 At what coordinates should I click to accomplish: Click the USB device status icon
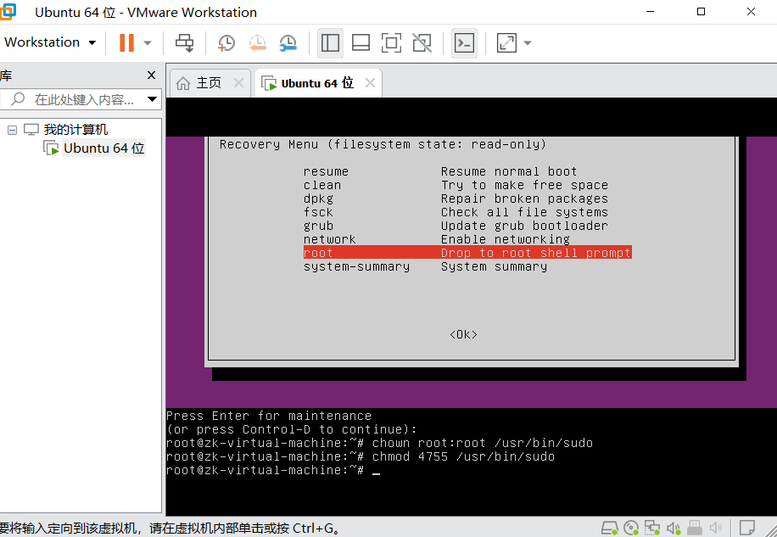click(x=695, y=528)
